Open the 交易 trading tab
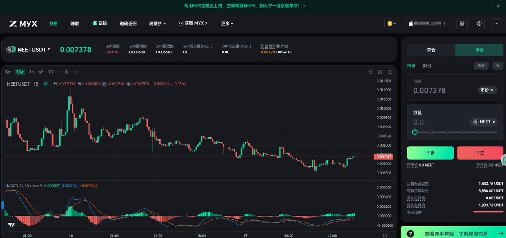506x238 pixels. 53,24
